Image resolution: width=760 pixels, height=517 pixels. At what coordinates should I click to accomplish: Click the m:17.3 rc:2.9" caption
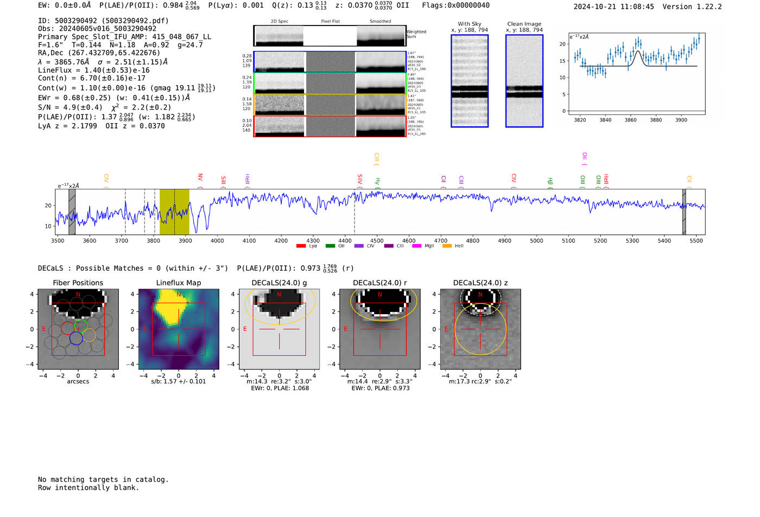point(480,381)
